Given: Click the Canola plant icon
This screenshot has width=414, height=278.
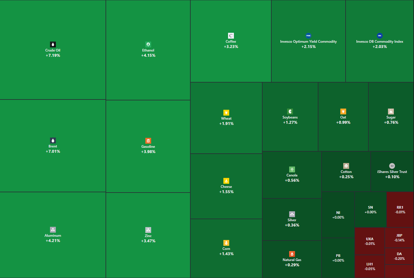Looking at the screenshot, I should (292, 169).
